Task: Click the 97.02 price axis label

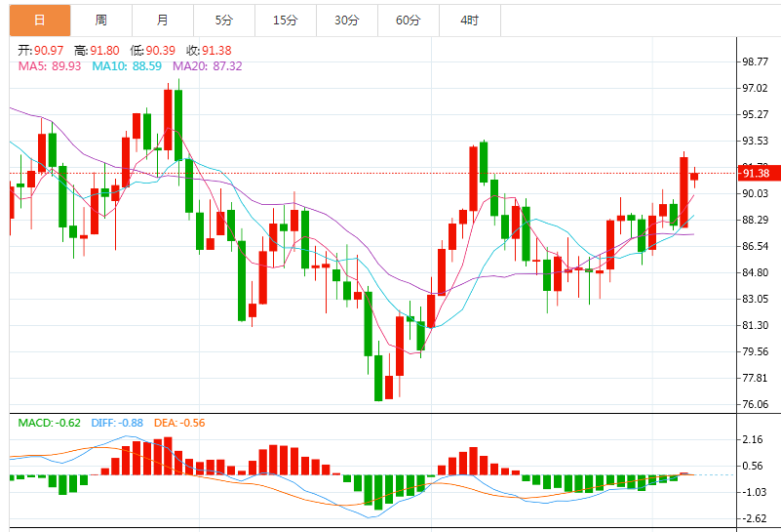Action: (755, 88)
